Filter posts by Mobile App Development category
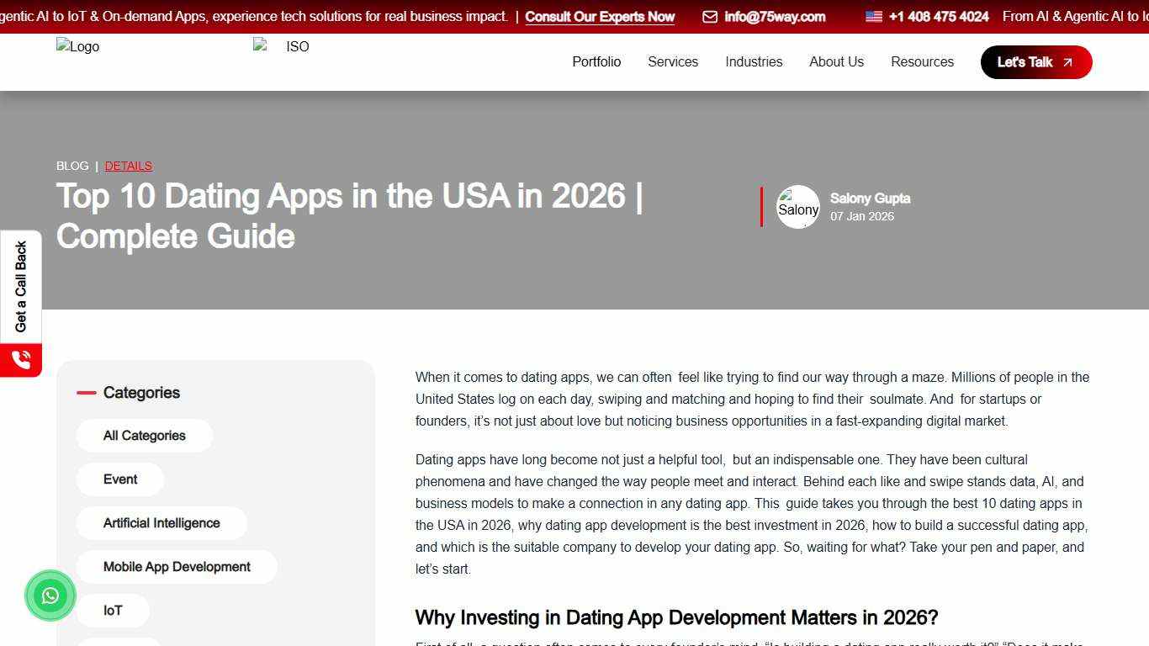 coord(177,566)
